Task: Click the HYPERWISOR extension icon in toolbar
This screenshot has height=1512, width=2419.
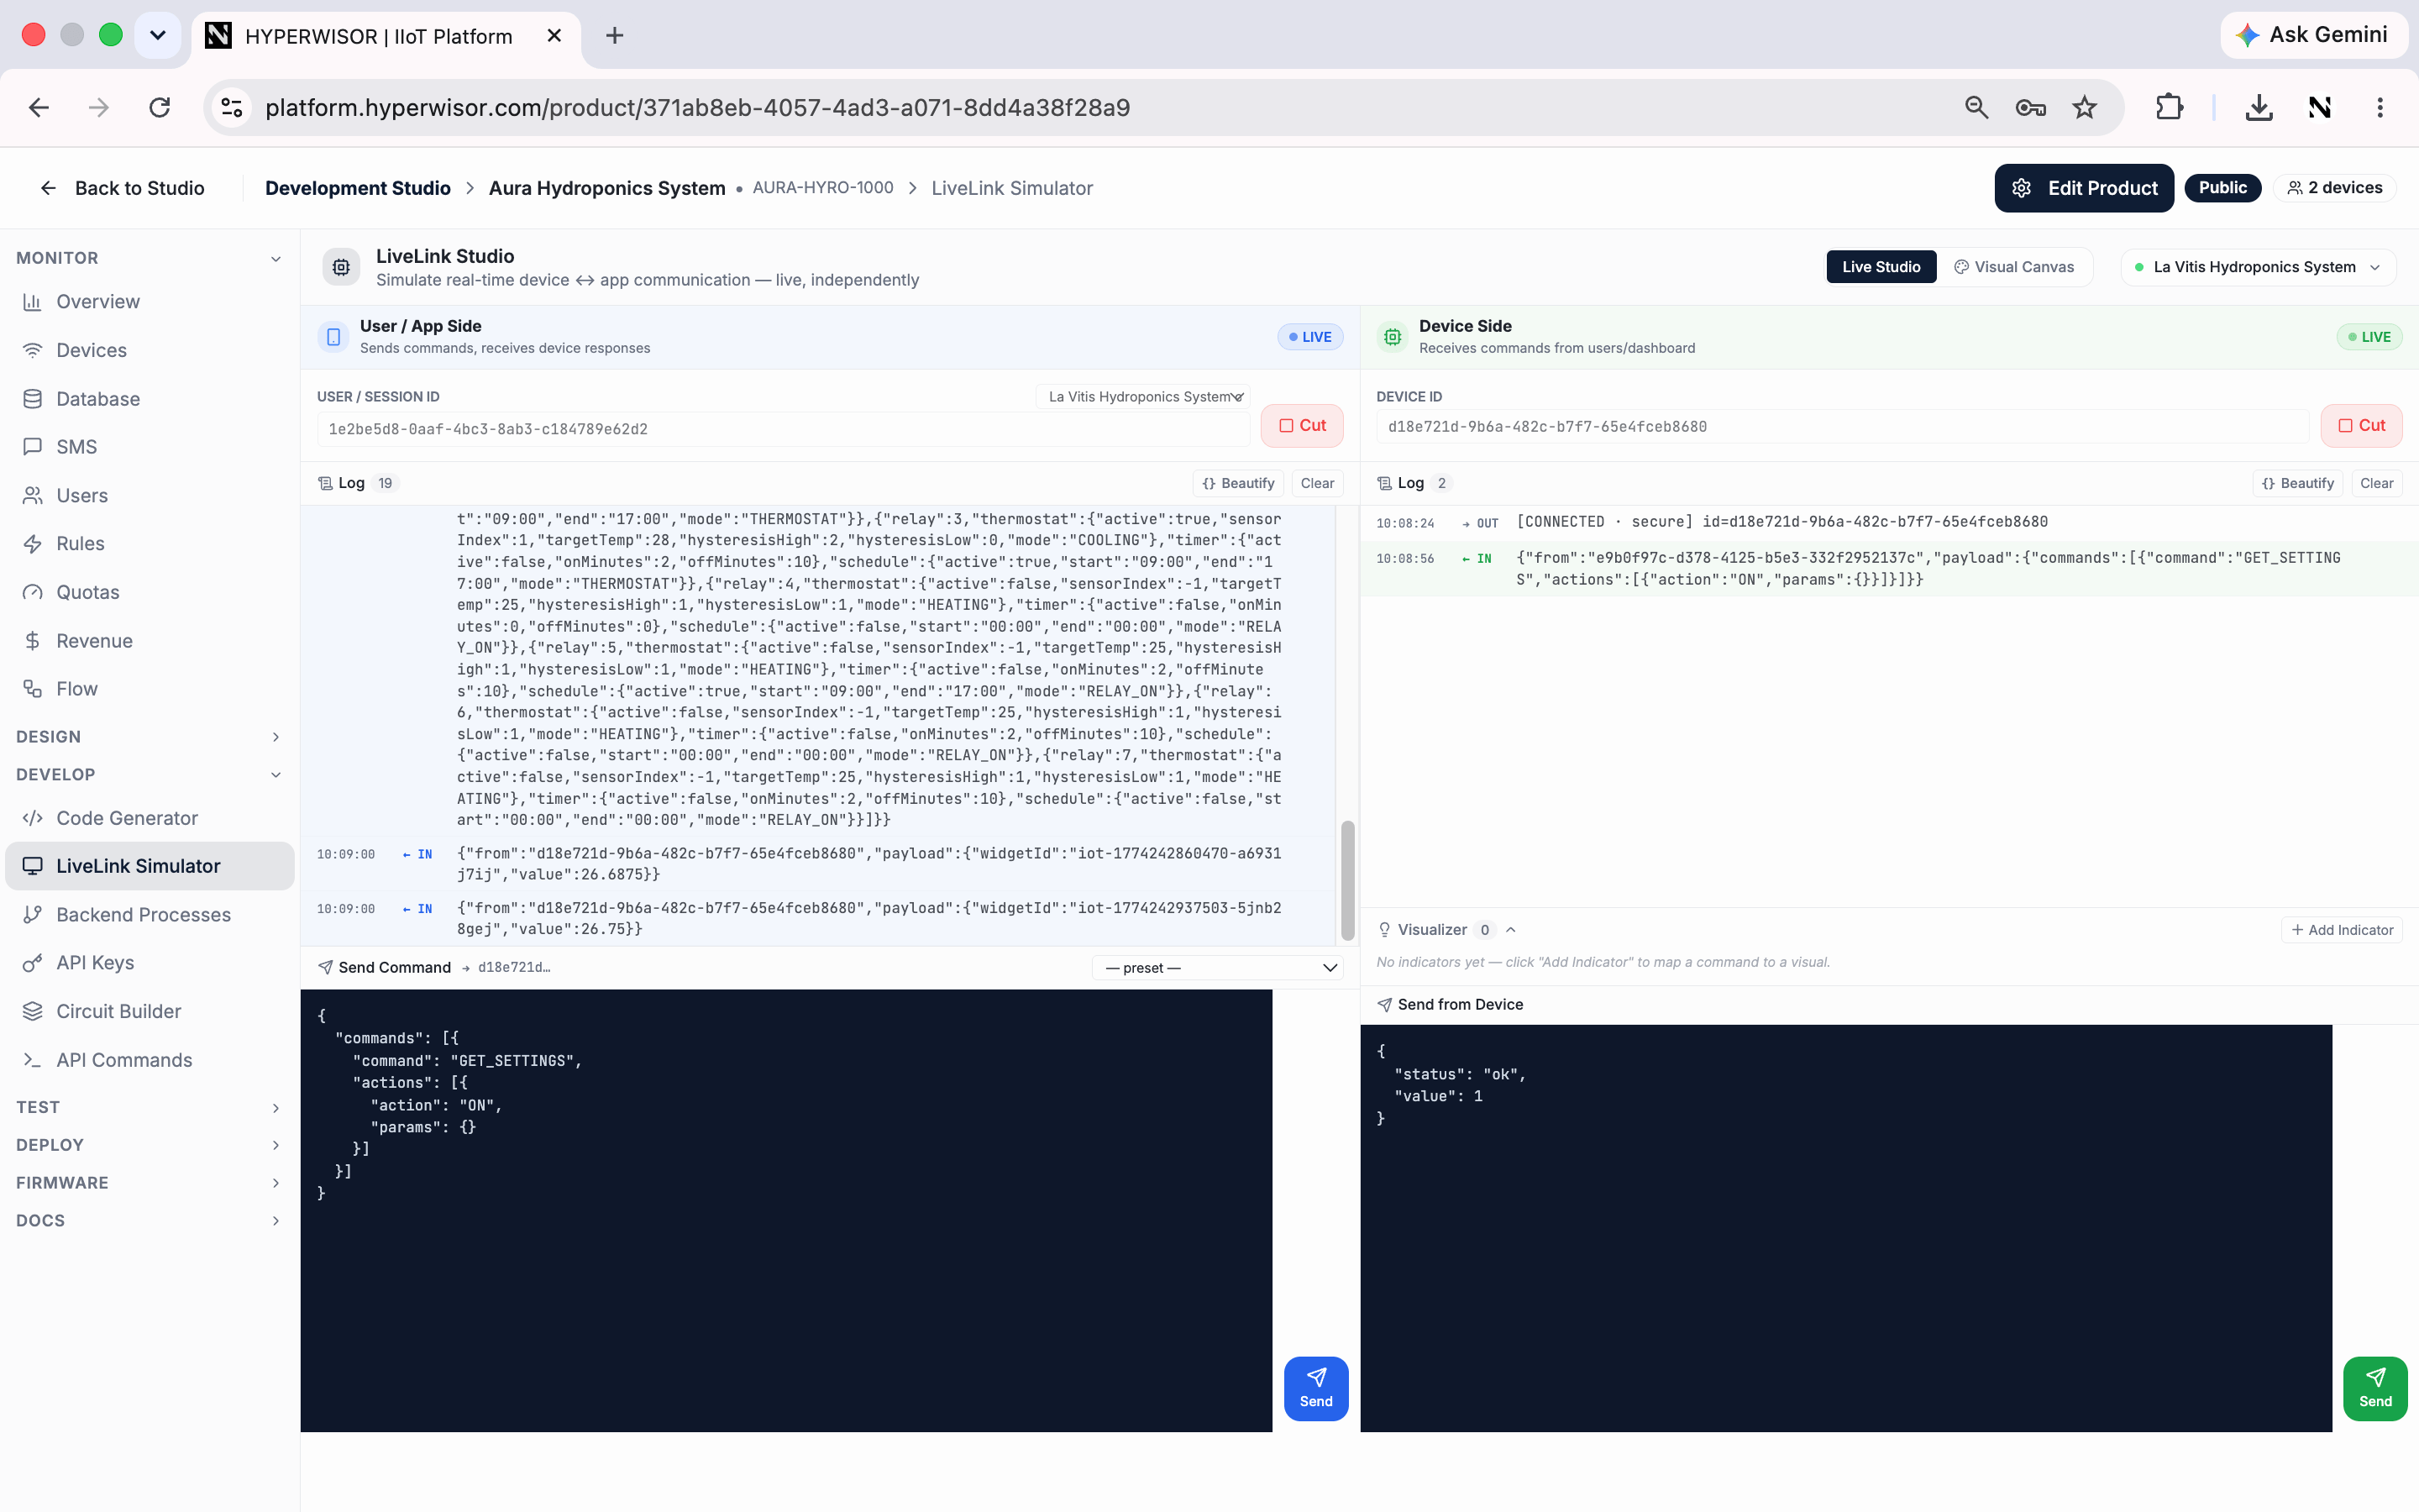Action: [x=2320, y=107]
